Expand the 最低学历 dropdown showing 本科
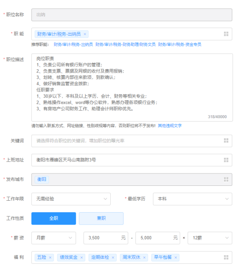The width and height of the screenshot is (236, 270). (x=193, y=199)
